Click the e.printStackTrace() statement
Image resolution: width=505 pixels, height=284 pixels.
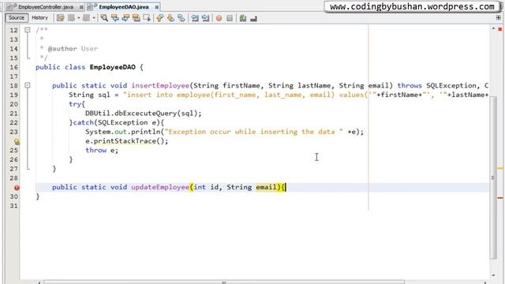(126, 141)
